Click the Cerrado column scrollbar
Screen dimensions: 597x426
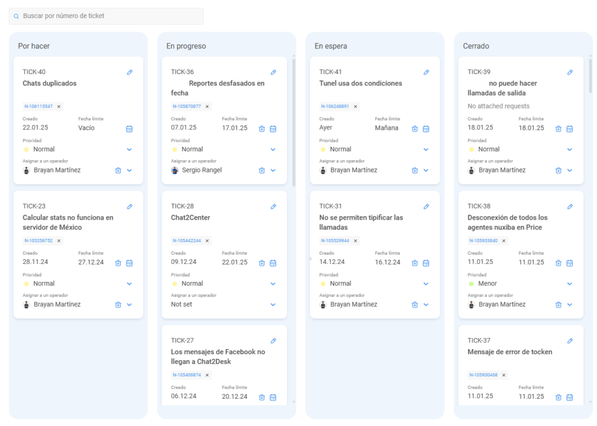pyautogui.click(x=591, y=76)
